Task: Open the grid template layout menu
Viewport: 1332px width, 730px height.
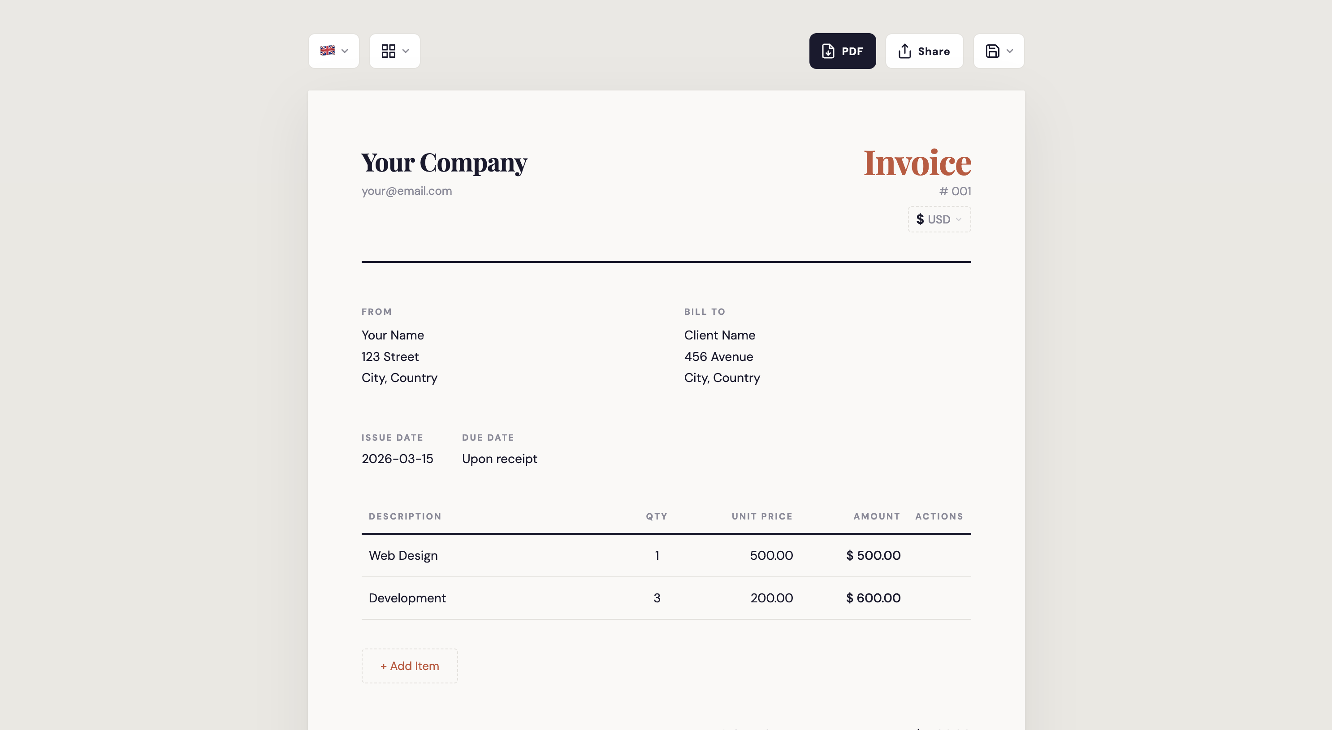Action: (x=389, y=51)
